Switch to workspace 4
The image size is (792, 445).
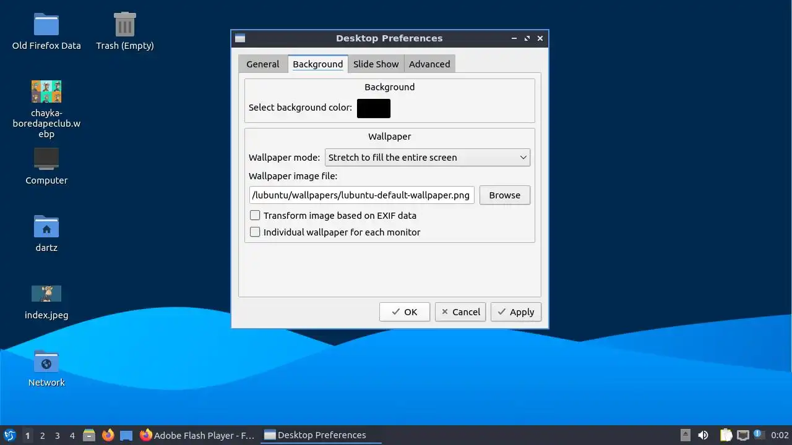pos(72,435)
